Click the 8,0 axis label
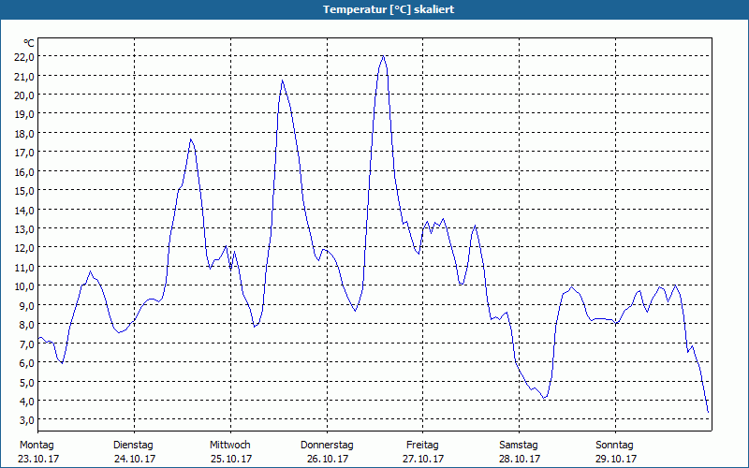 click(x=27, y=324)
